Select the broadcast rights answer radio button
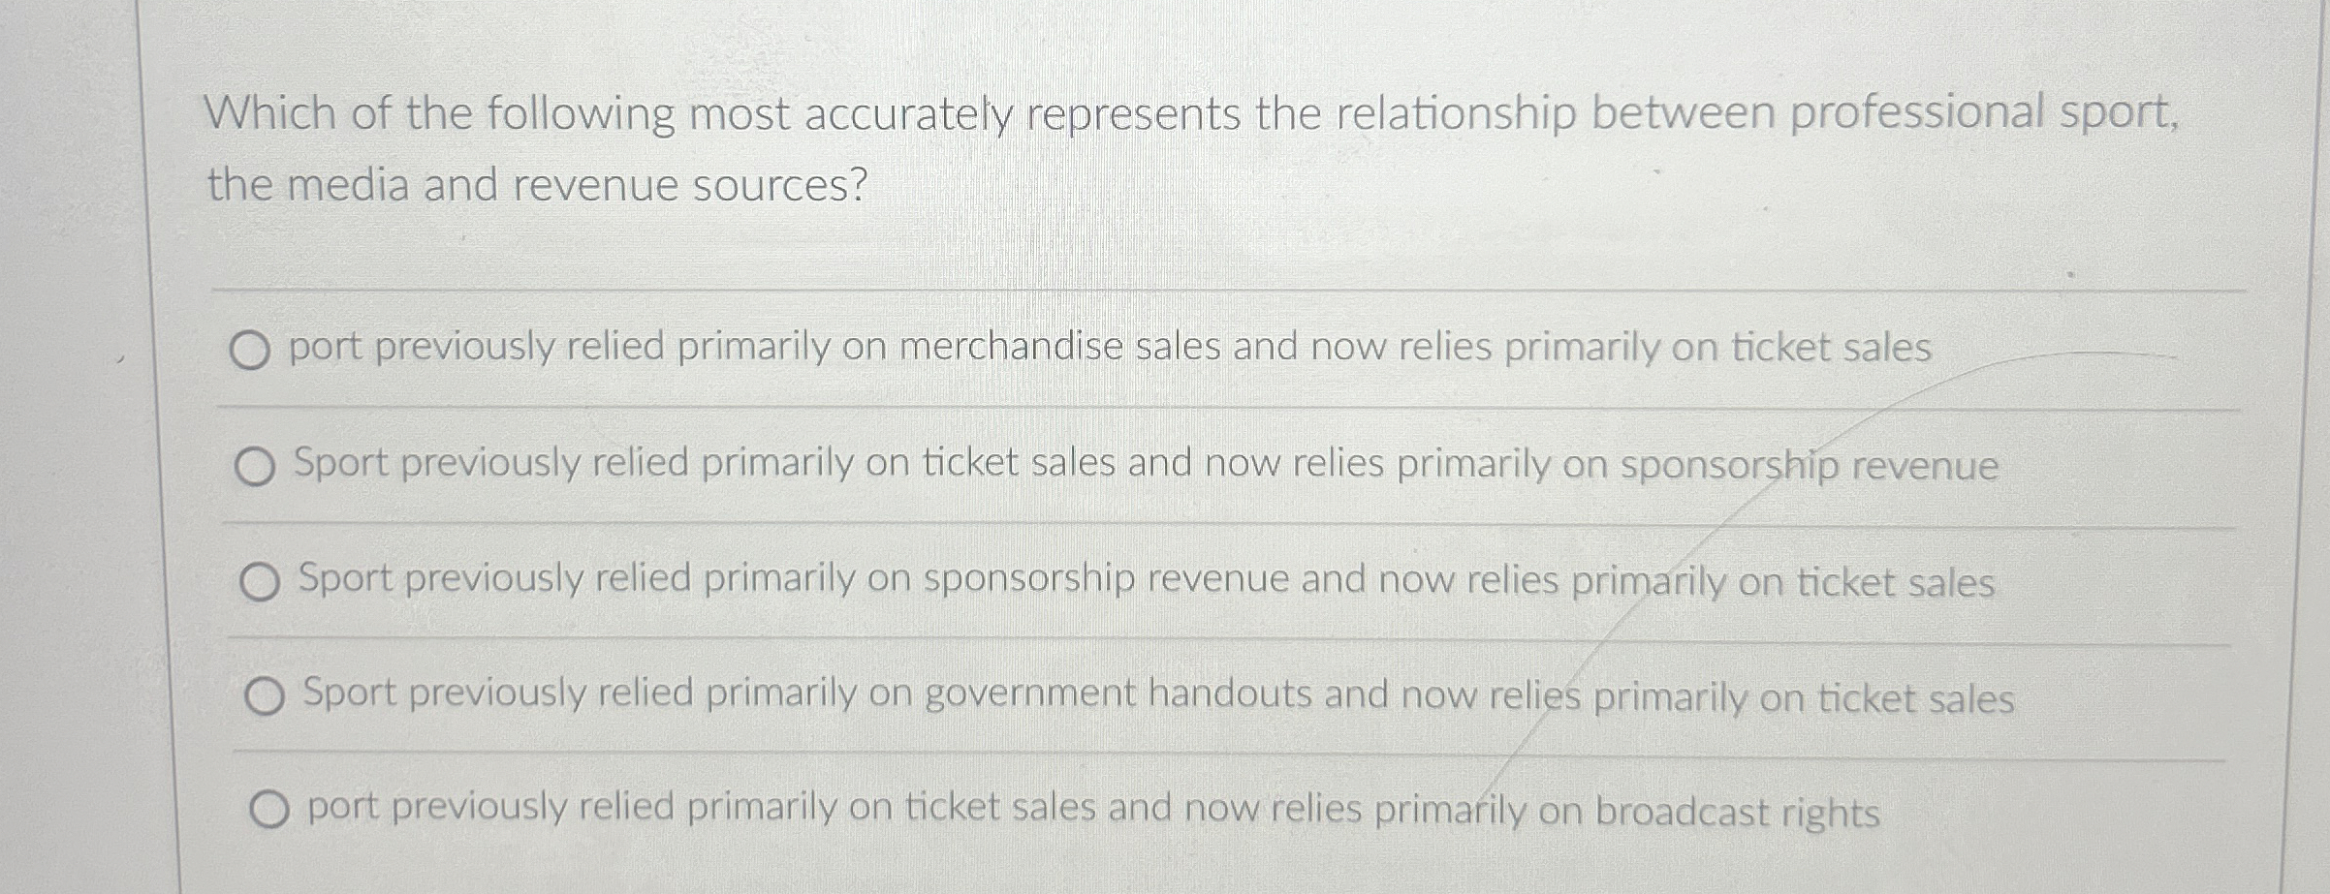 (268, 810)
